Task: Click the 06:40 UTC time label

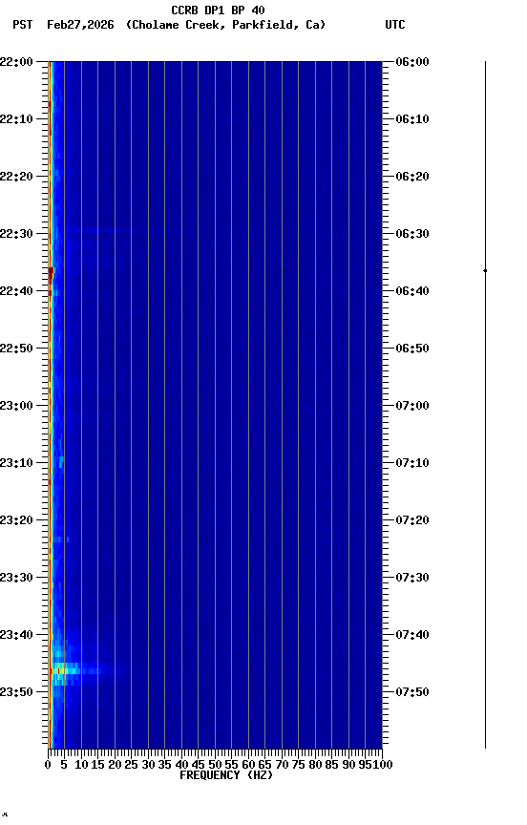Action: click(411, 291)
